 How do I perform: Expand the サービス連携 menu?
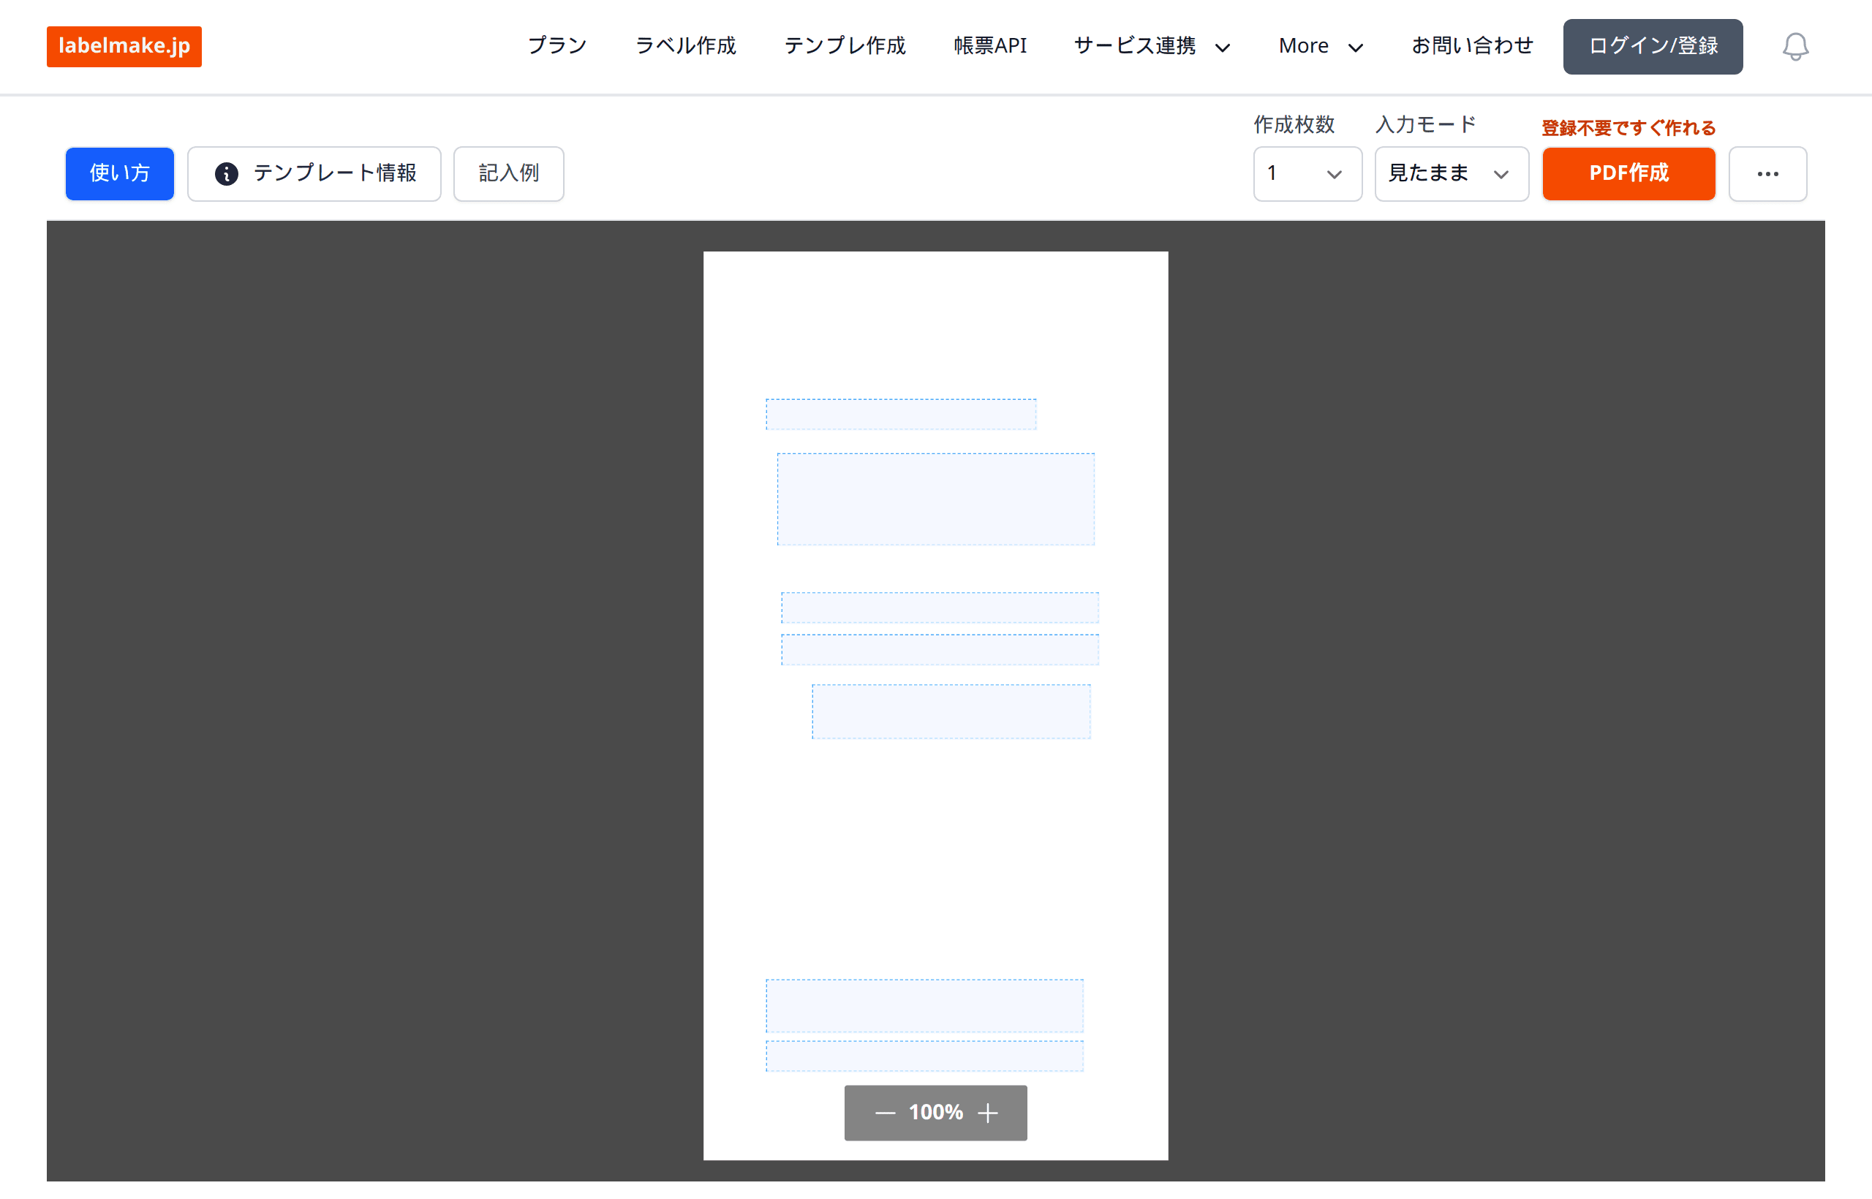click(x=1152, y=46)
